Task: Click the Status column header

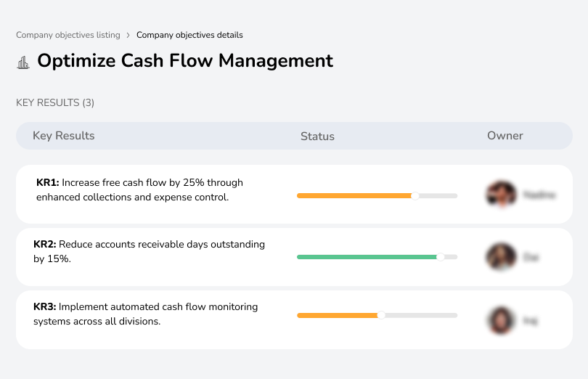Action: (317, 136)
